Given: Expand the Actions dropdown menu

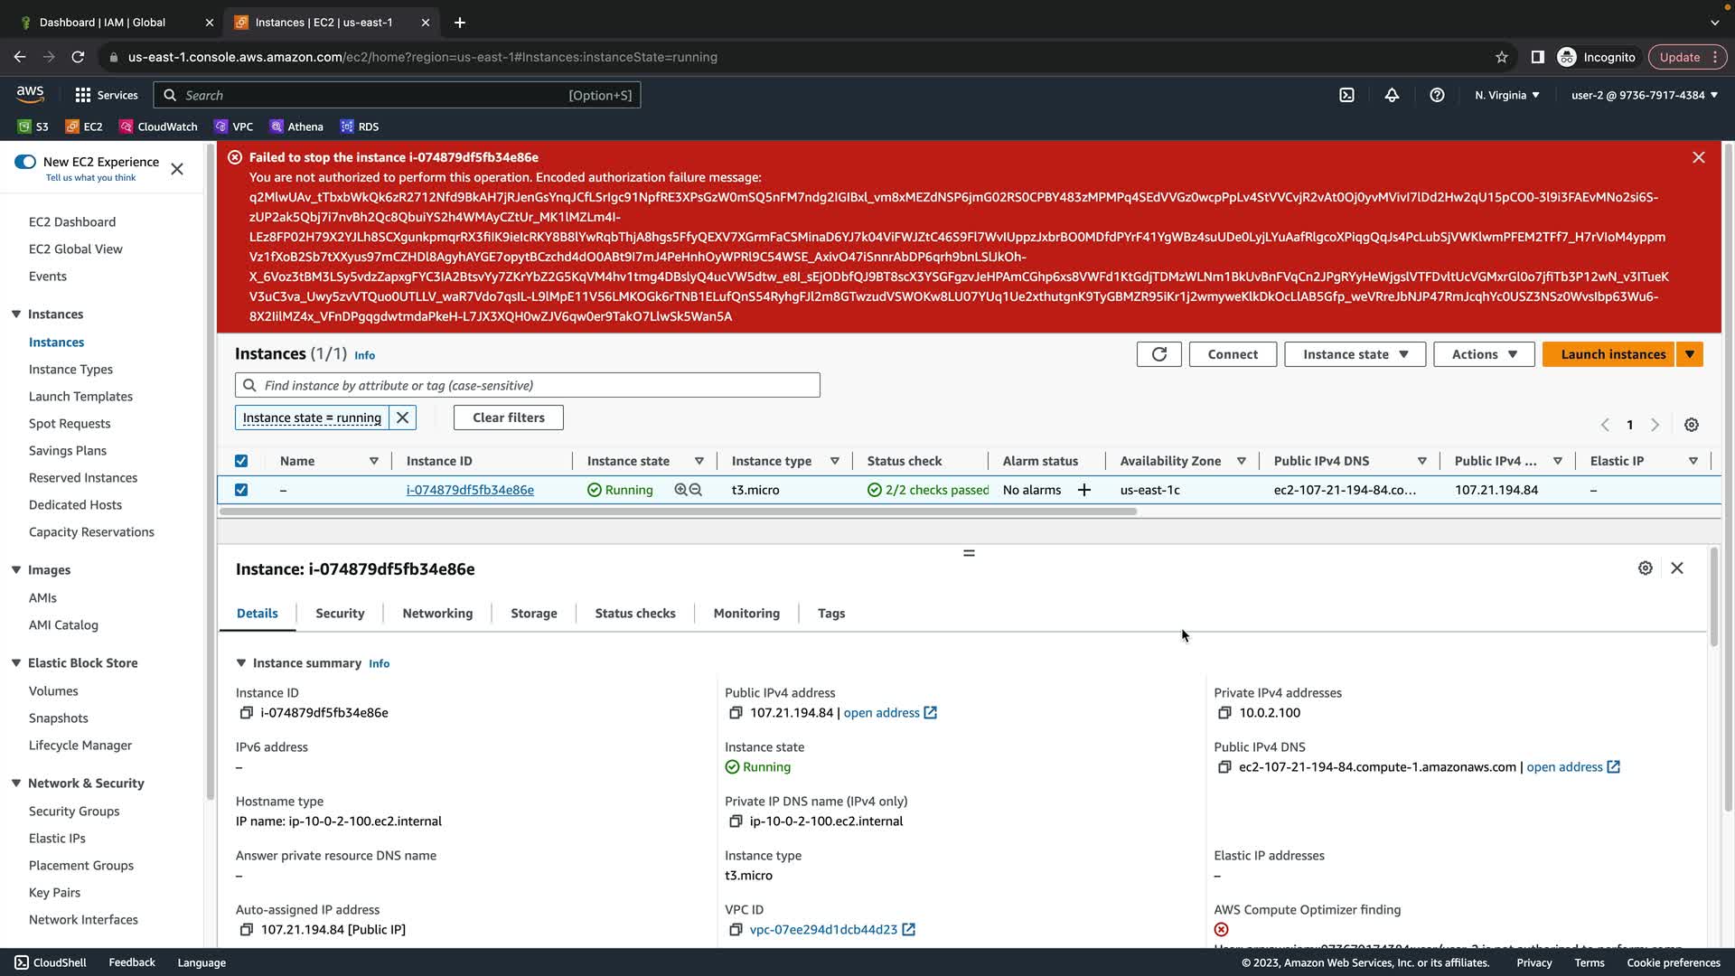Looking at the screenshot, I should point(1484,354).
